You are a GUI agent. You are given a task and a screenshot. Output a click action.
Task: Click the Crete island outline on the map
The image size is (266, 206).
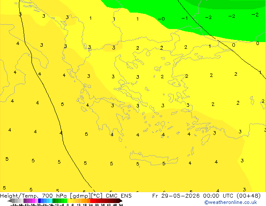154,158
